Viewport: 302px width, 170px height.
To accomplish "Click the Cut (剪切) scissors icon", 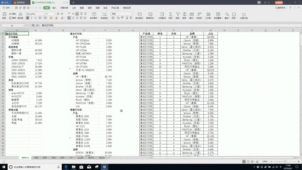I will (10, 14).
